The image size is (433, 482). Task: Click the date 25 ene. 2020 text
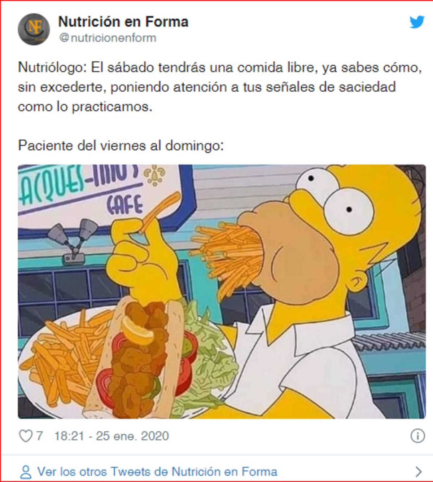point(132,436)
